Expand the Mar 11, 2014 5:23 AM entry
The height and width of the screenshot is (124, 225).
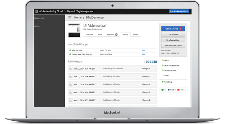(x=71, y=100)
